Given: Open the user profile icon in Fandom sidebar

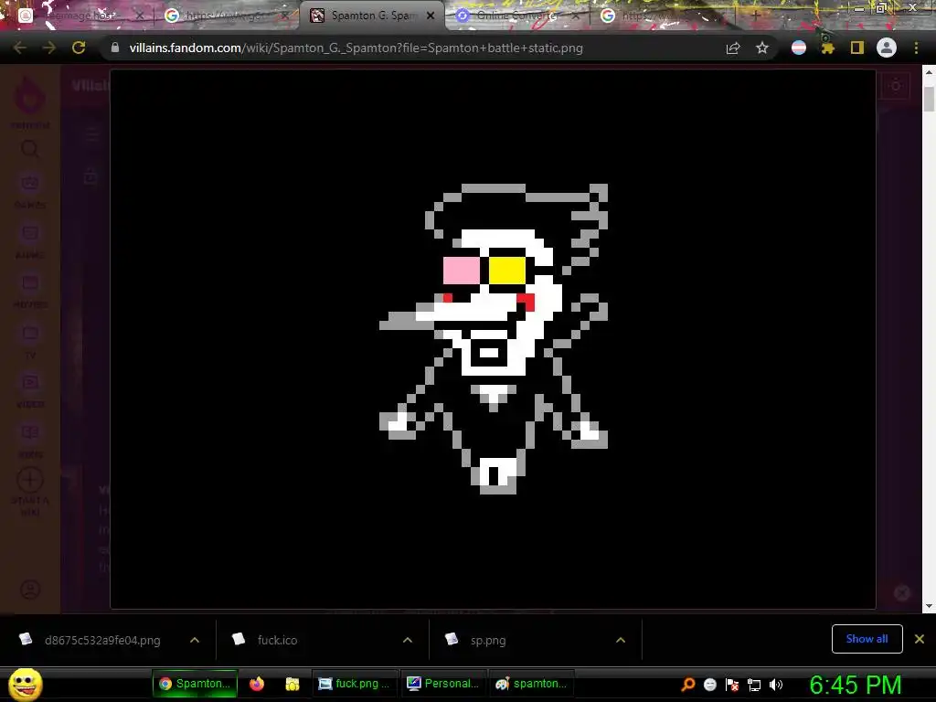Looking at the screenshot, I should click(x=30, y=590).
